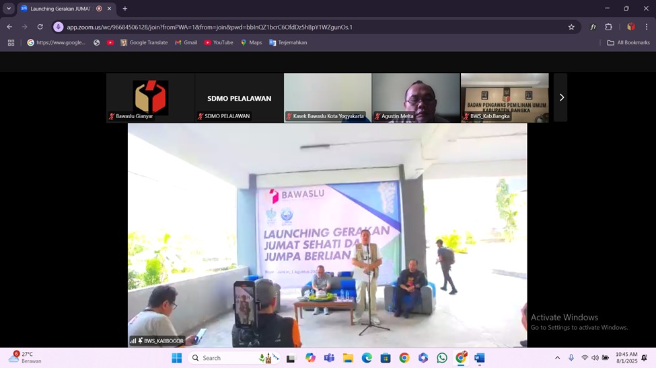Open Terjemahkan bookmark
This screenshot has height=368, width=656.
tap(288, 42)
